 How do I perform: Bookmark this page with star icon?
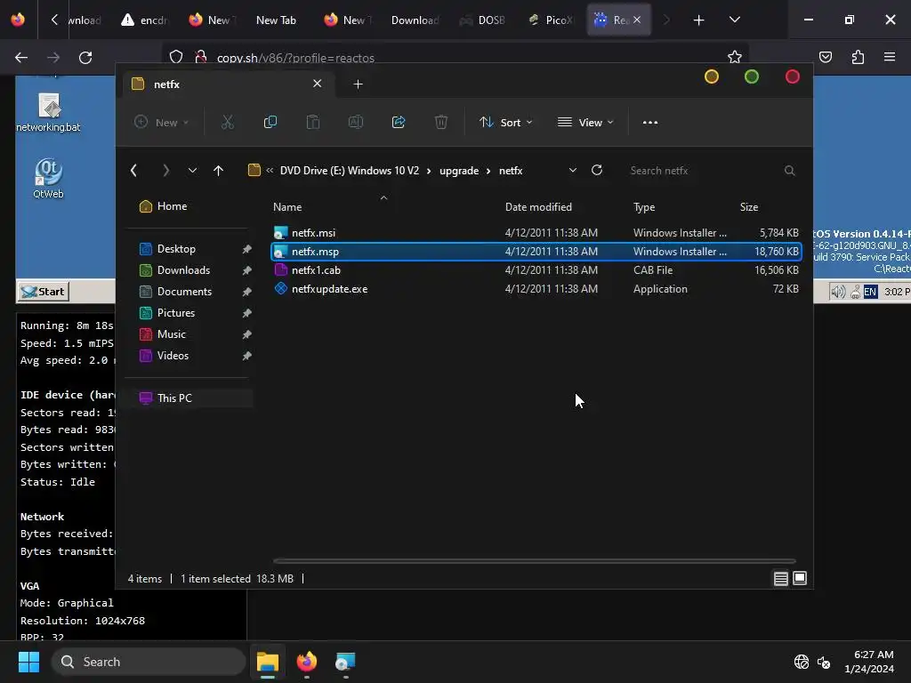(x=734, y=57)
